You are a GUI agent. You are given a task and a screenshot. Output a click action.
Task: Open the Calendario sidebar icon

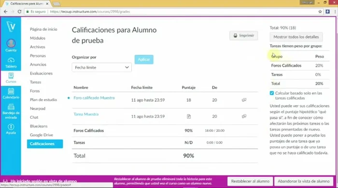[11, 91]
